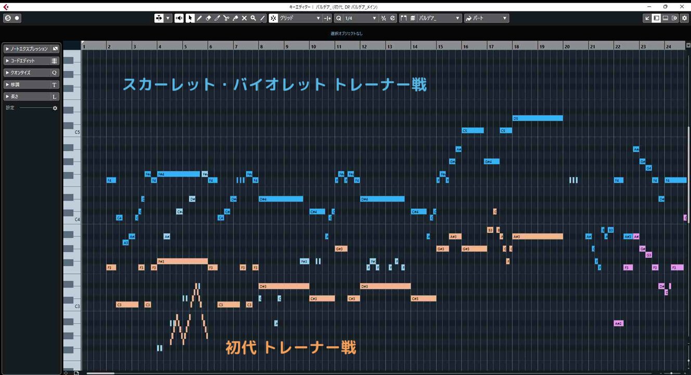Expand クオンタイズ section
Image resolution: width=691 pixels, height=375 pixels.
[27, 73]
